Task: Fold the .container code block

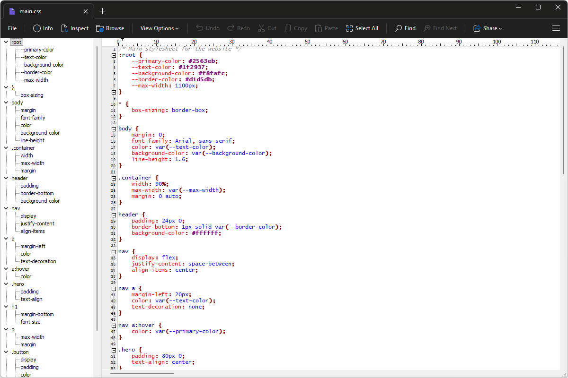Action: [114, 178]
